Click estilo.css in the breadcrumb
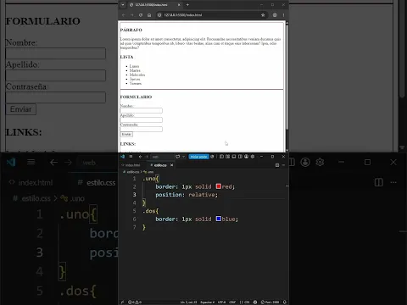407x305 pixels. coord(133,172)
